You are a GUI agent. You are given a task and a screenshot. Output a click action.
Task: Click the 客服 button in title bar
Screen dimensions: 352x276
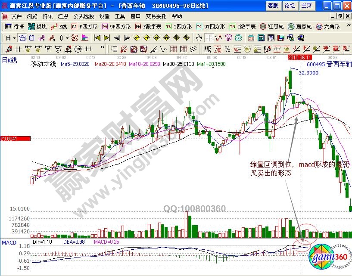273,6
